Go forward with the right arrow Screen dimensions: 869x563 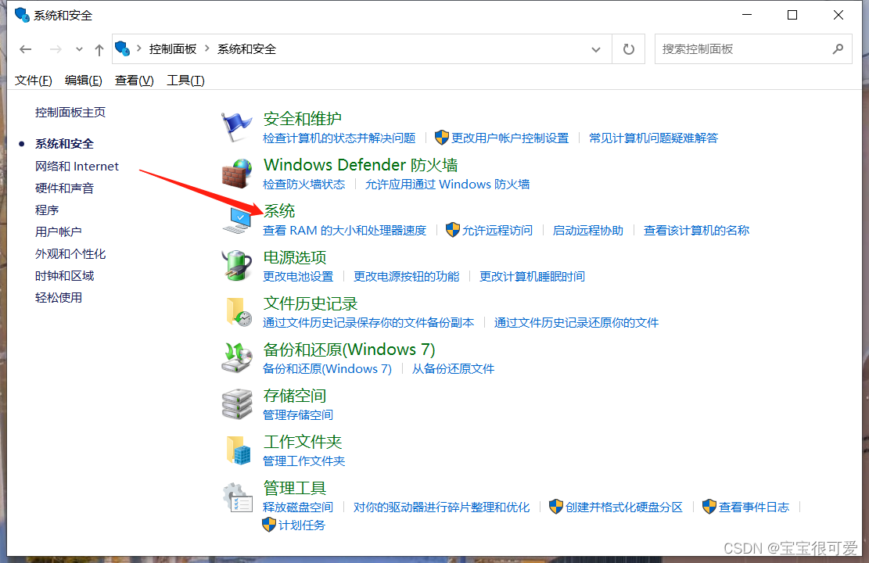tap(56, 49)
